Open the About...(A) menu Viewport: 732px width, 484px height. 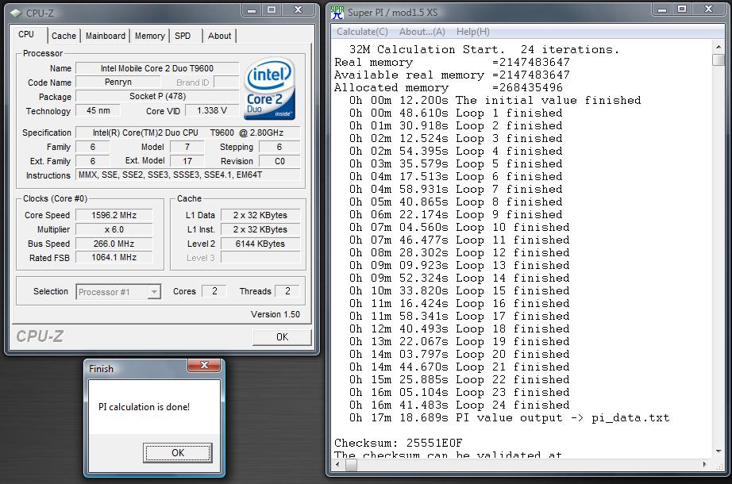click(x=422, y=32)
